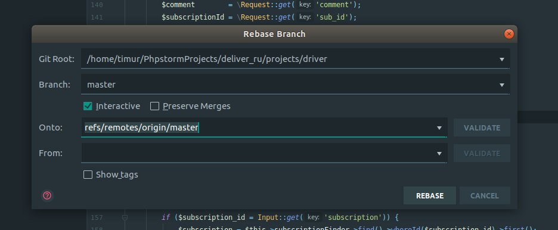Open the help question mark icon
The image size is (558, 230).
(47, 195)
